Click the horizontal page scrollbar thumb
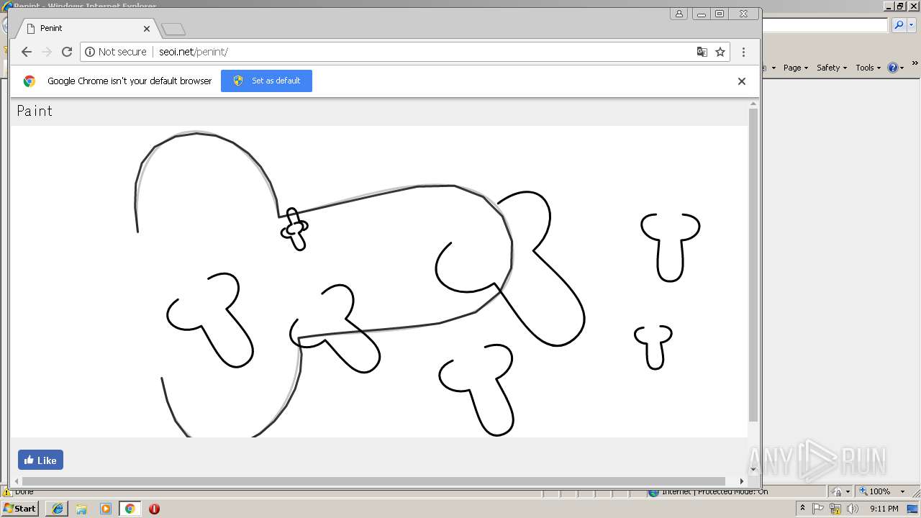 (x=373, y=481)
